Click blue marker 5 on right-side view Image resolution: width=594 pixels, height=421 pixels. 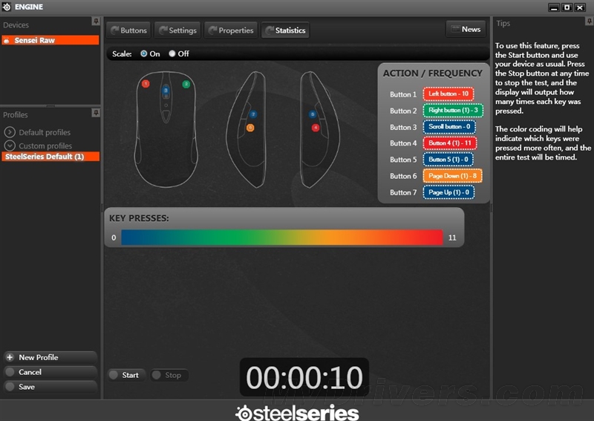point(312,114)
